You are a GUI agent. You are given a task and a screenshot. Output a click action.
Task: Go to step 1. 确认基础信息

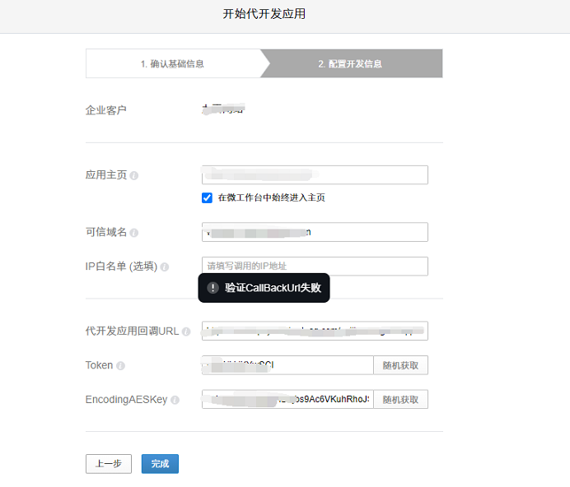172,63
